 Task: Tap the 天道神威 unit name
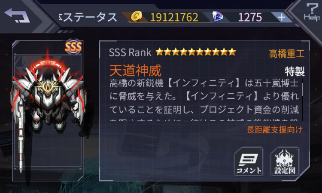[135, 70]
